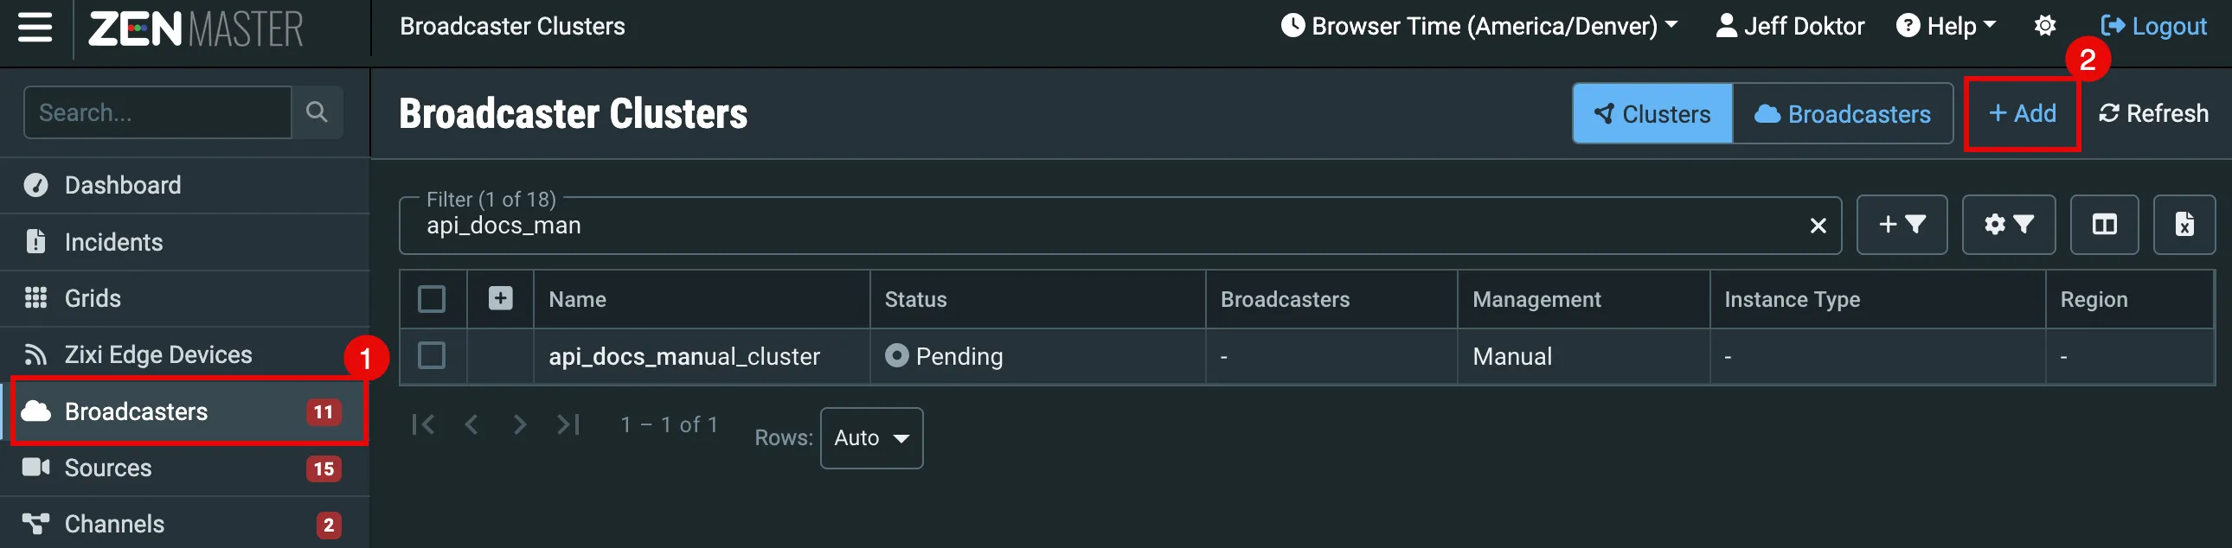
Task: Open Channels in the sidebar
Action: point(185,524)
